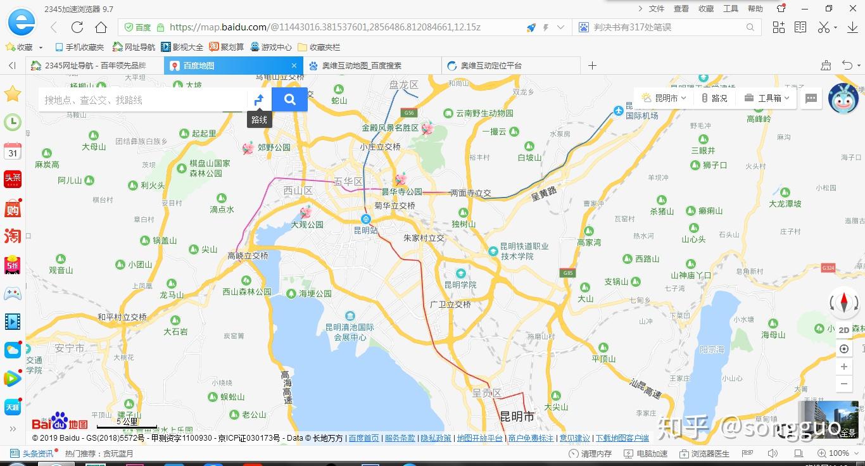The image size is (865, 466).
Task: Click the browser address bar URL
Action: [325, 27]
